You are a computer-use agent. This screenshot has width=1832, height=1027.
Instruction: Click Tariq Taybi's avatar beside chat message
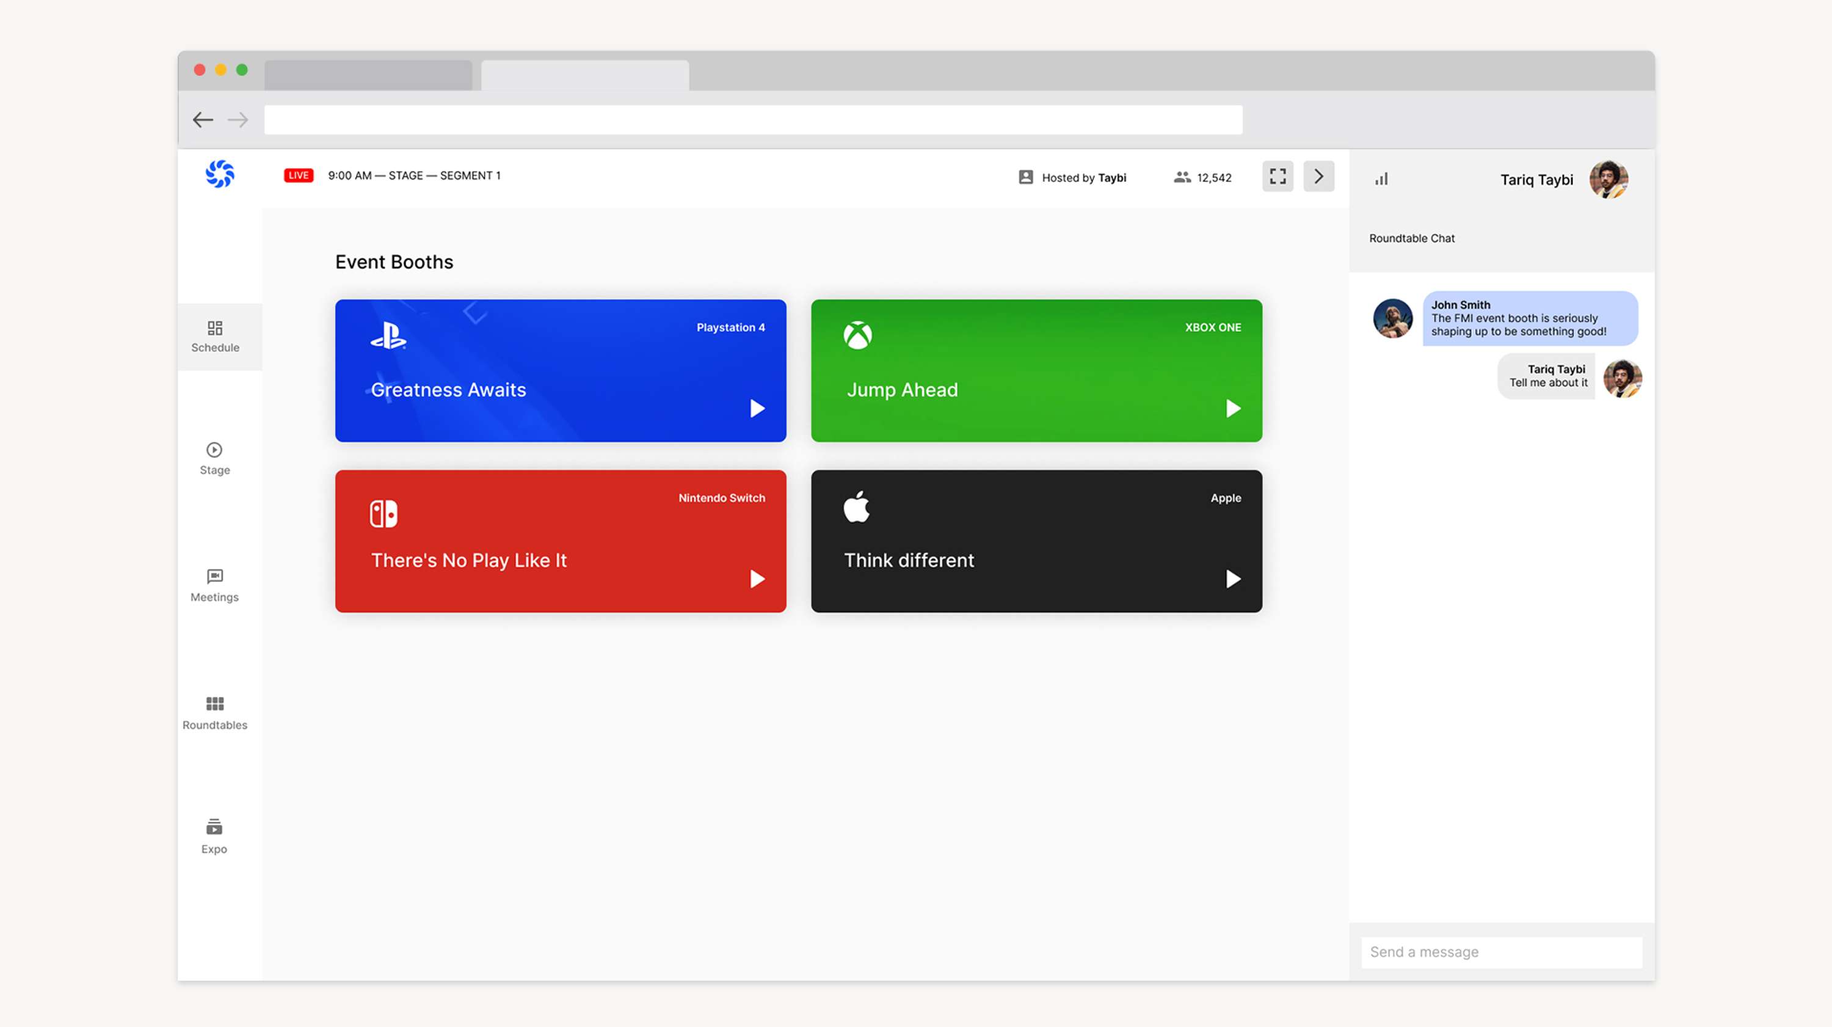1623,378
